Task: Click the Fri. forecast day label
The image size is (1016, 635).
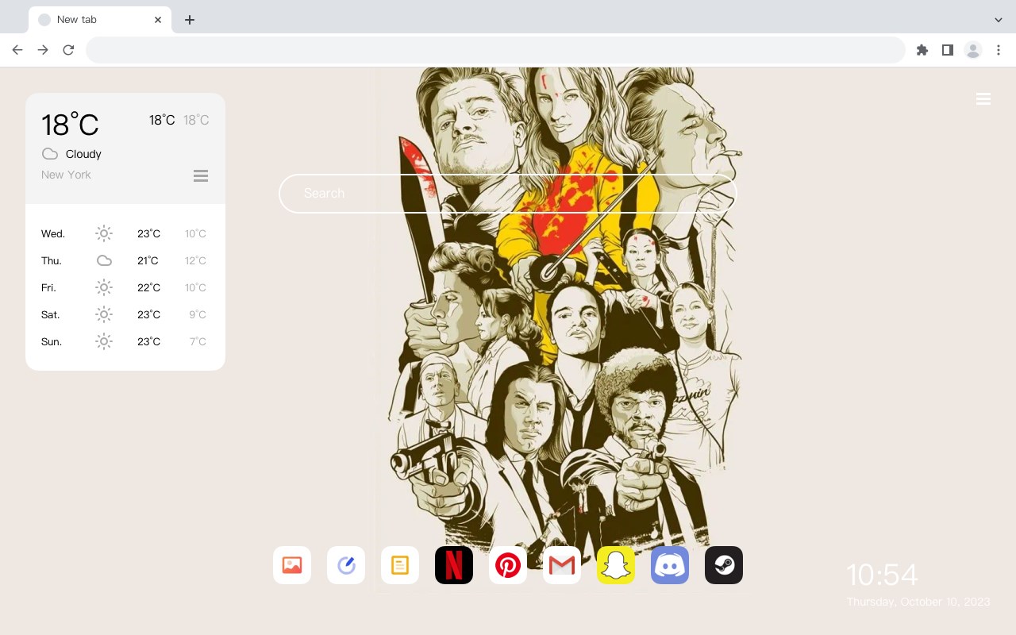Action: pos(48,287)
